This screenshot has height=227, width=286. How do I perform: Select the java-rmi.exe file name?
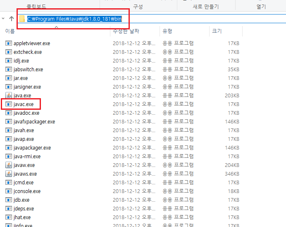27,157
